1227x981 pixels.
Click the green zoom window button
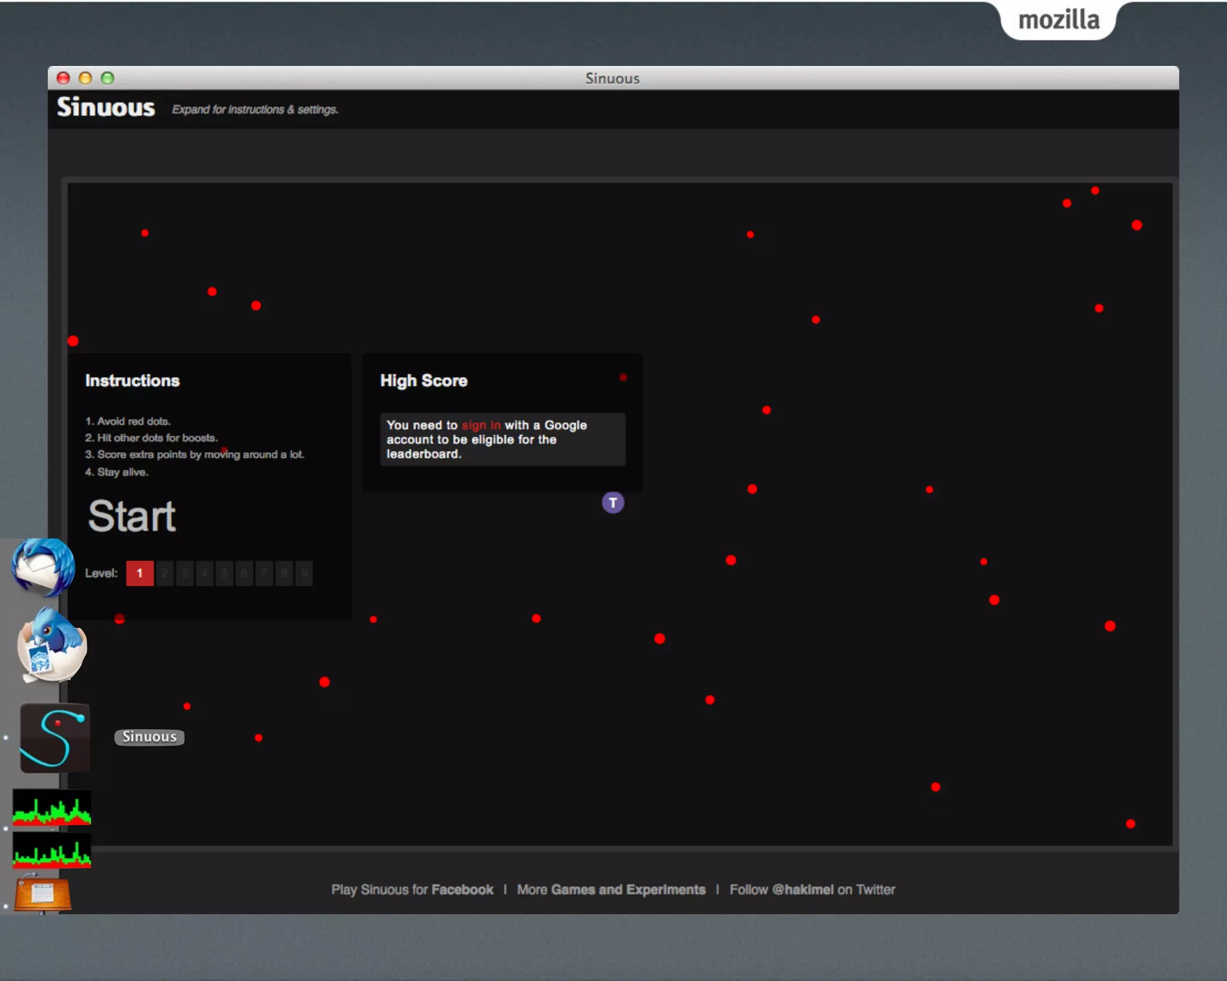click(107, 78)
